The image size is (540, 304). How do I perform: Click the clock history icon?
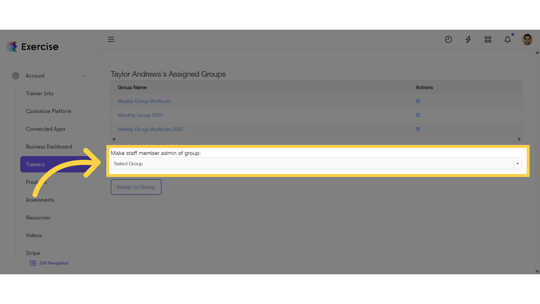click(448, 39)
